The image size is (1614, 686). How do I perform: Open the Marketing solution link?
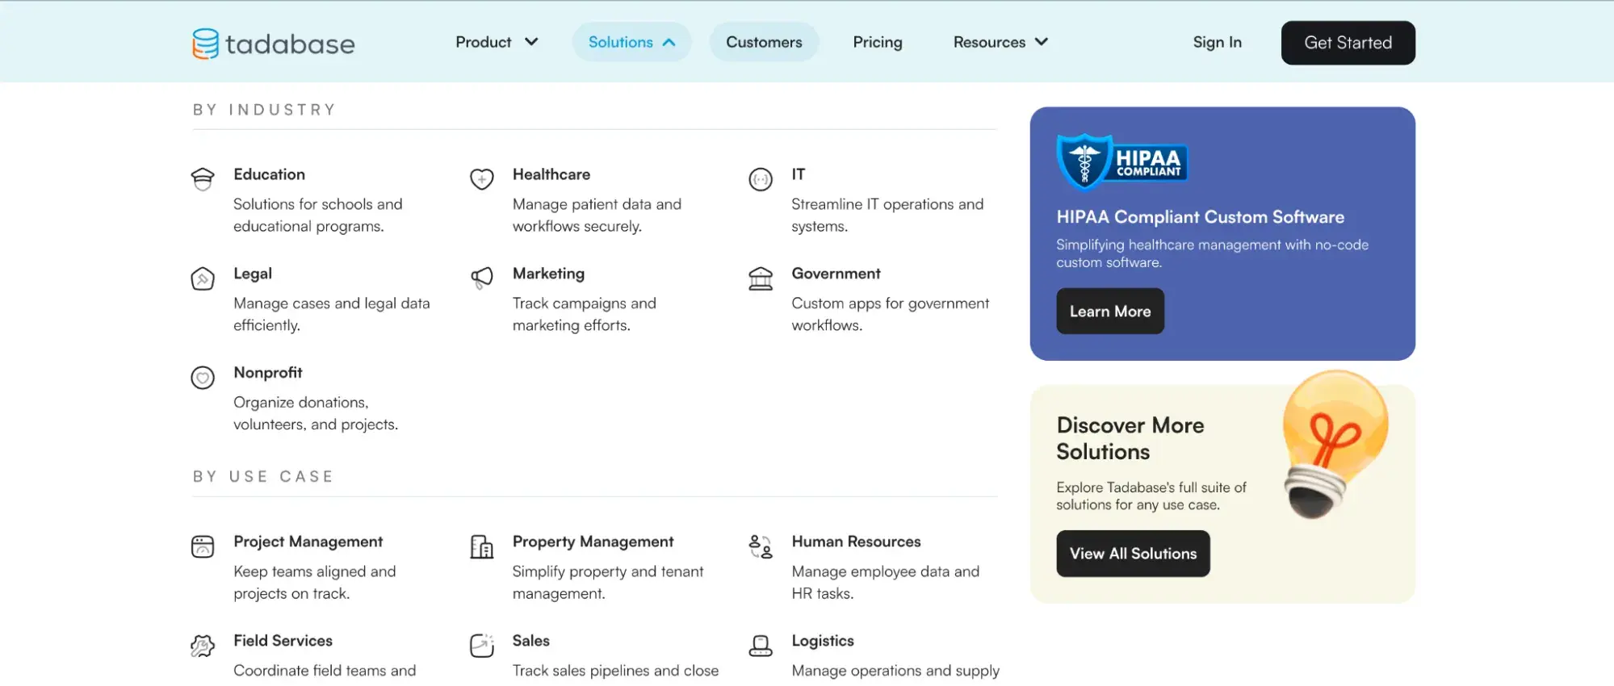(548, 274)
